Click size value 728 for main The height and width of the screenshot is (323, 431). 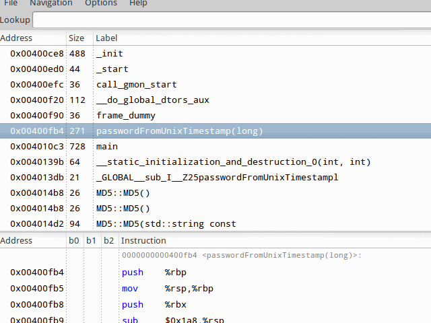pos(77,147)
